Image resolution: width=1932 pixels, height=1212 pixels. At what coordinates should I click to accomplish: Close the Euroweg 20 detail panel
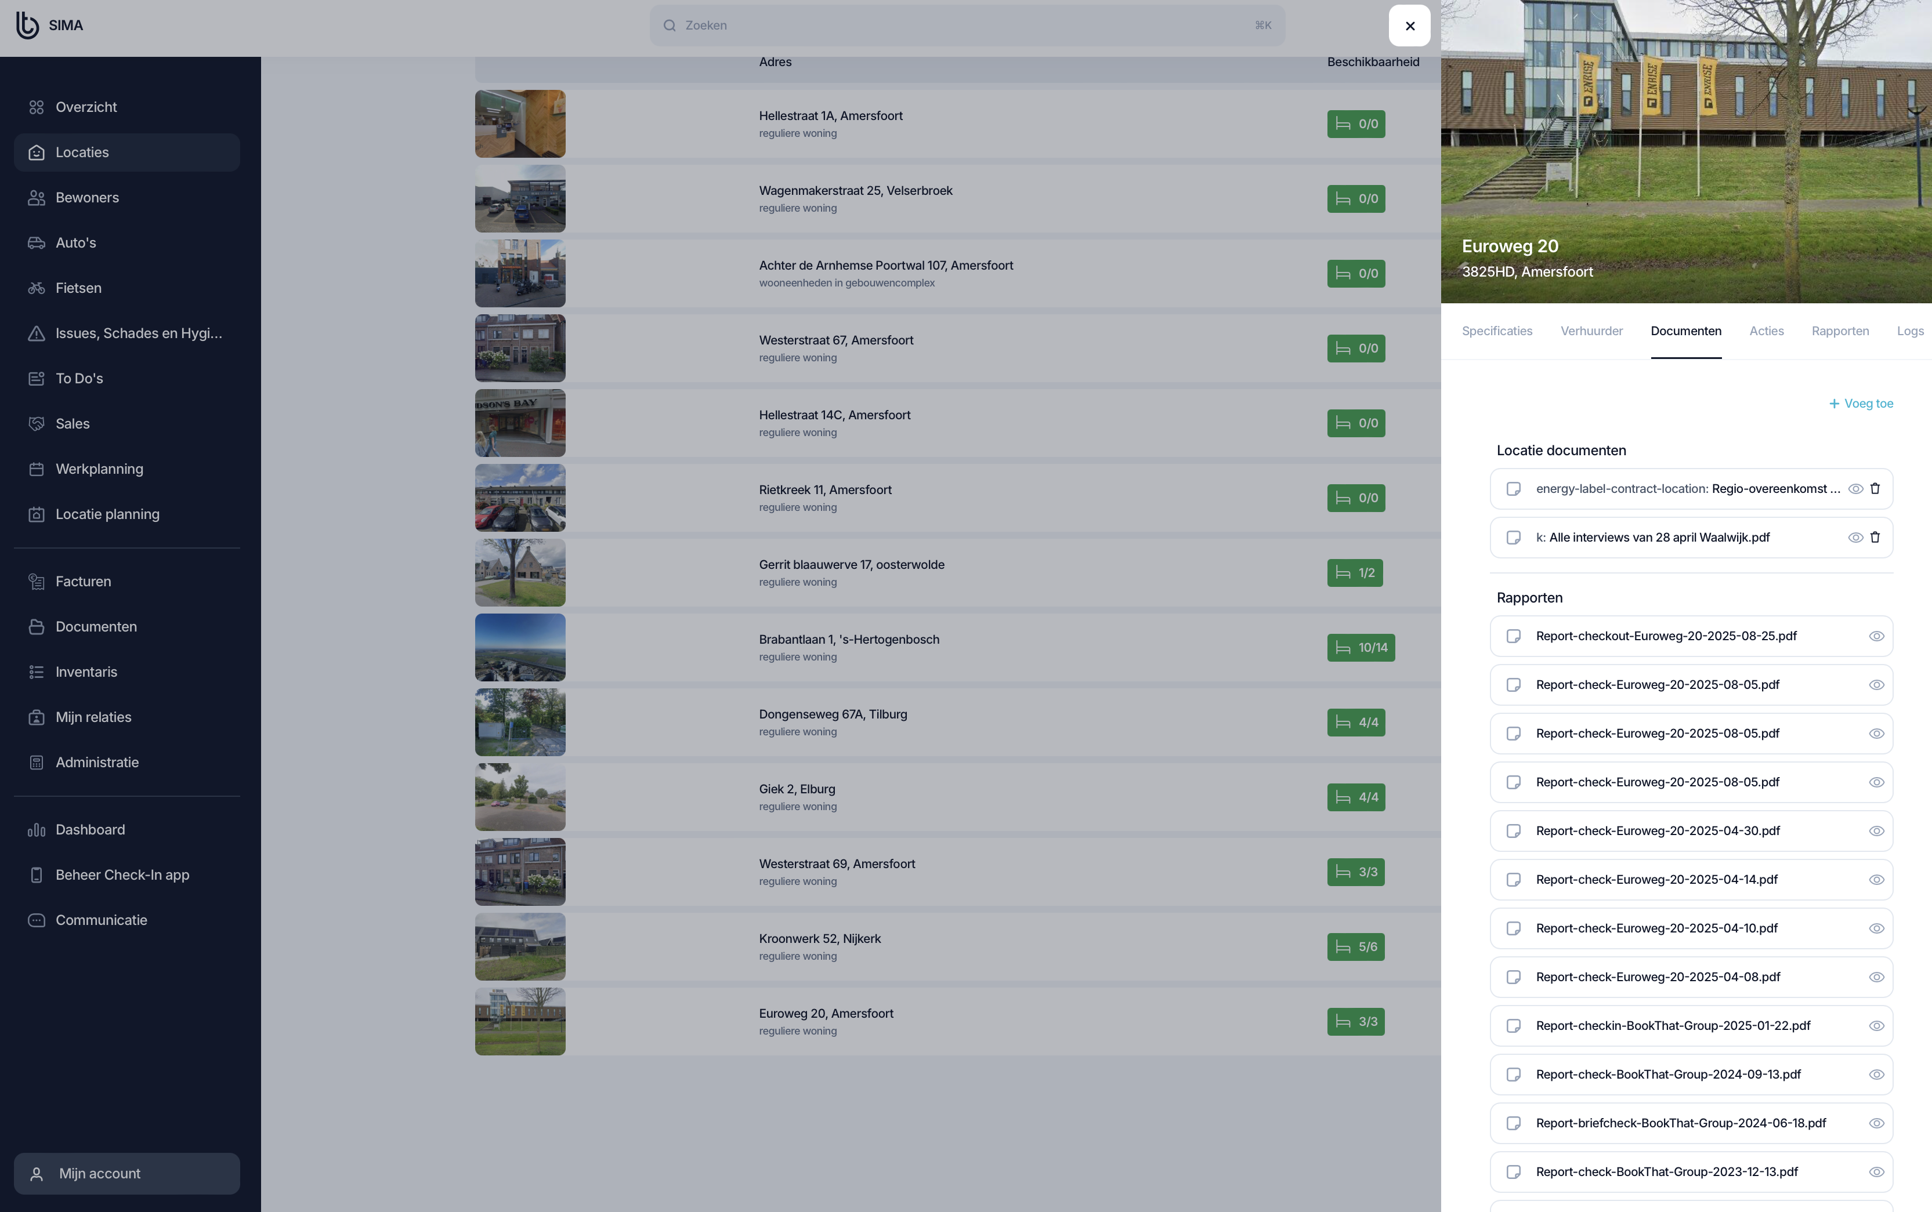(x=1409, y=26)
